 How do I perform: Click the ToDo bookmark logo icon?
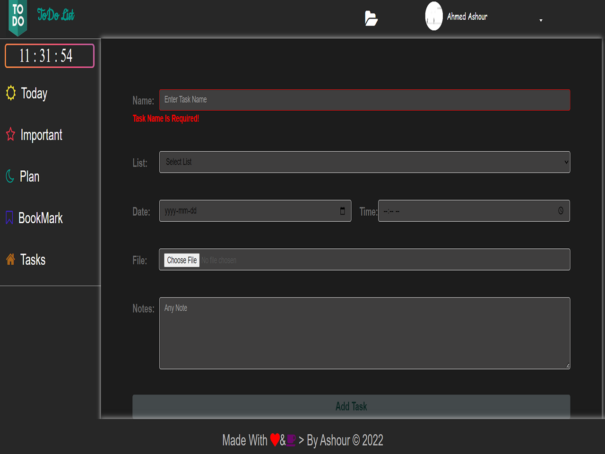(x=18, y=17)
